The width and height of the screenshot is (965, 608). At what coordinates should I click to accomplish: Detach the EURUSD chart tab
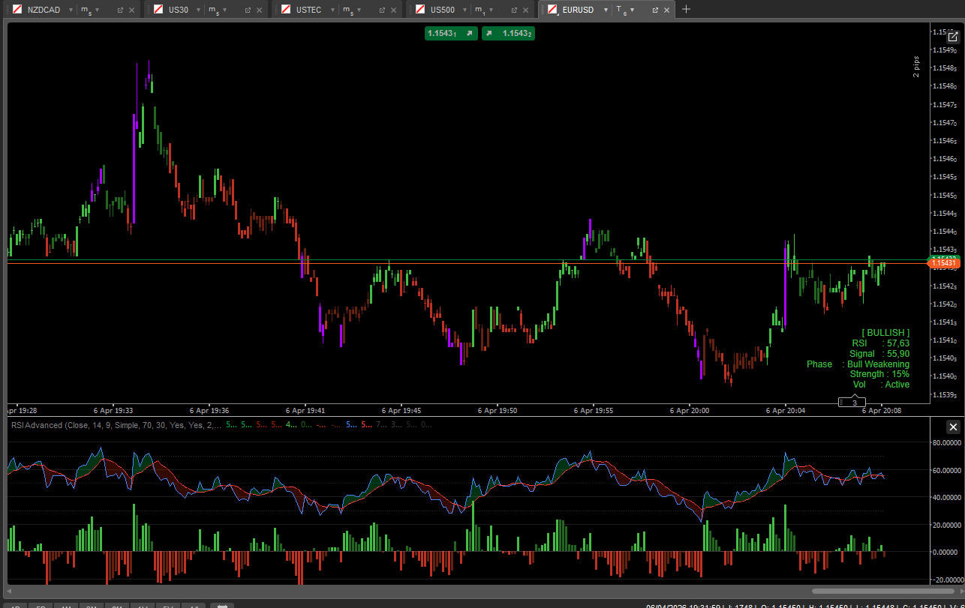[654, 10]
